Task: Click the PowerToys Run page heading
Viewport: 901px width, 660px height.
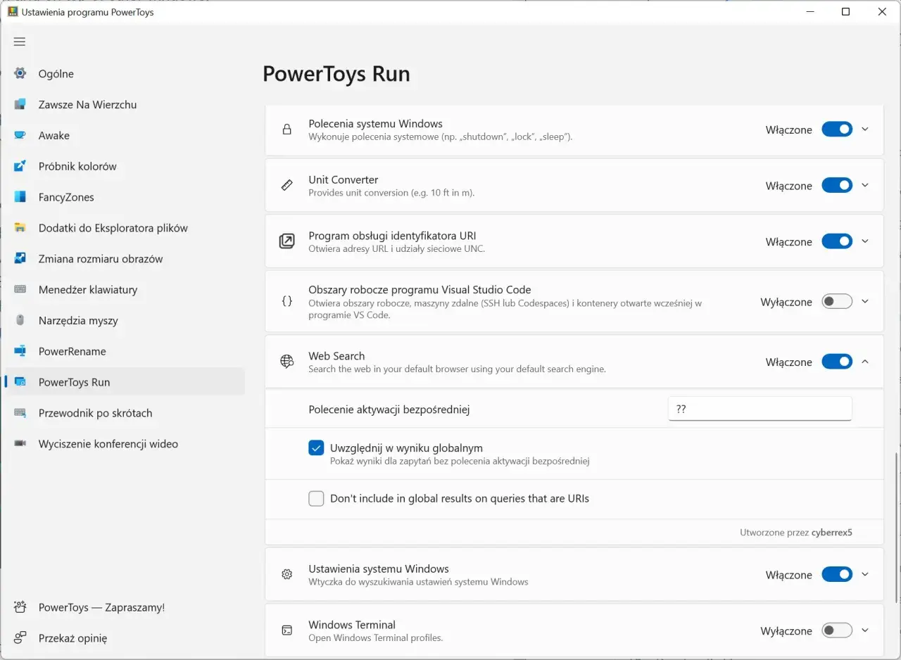Action: point(336,74)
